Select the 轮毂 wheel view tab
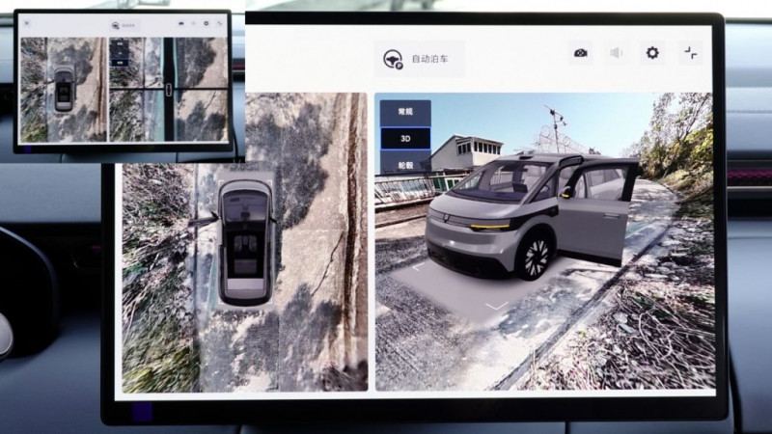Screen dimensions: 772x434 click(405, 162)
